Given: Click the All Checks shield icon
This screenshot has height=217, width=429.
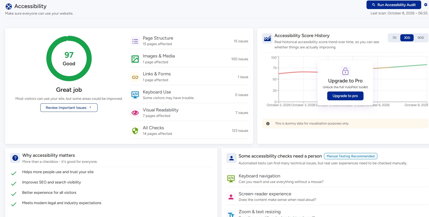Looking at the screenshot, I should (135, 131).
